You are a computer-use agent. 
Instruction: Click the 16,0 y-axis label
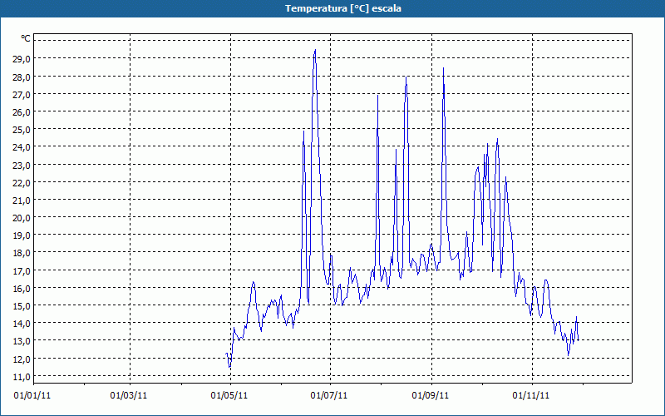[22, 288]
